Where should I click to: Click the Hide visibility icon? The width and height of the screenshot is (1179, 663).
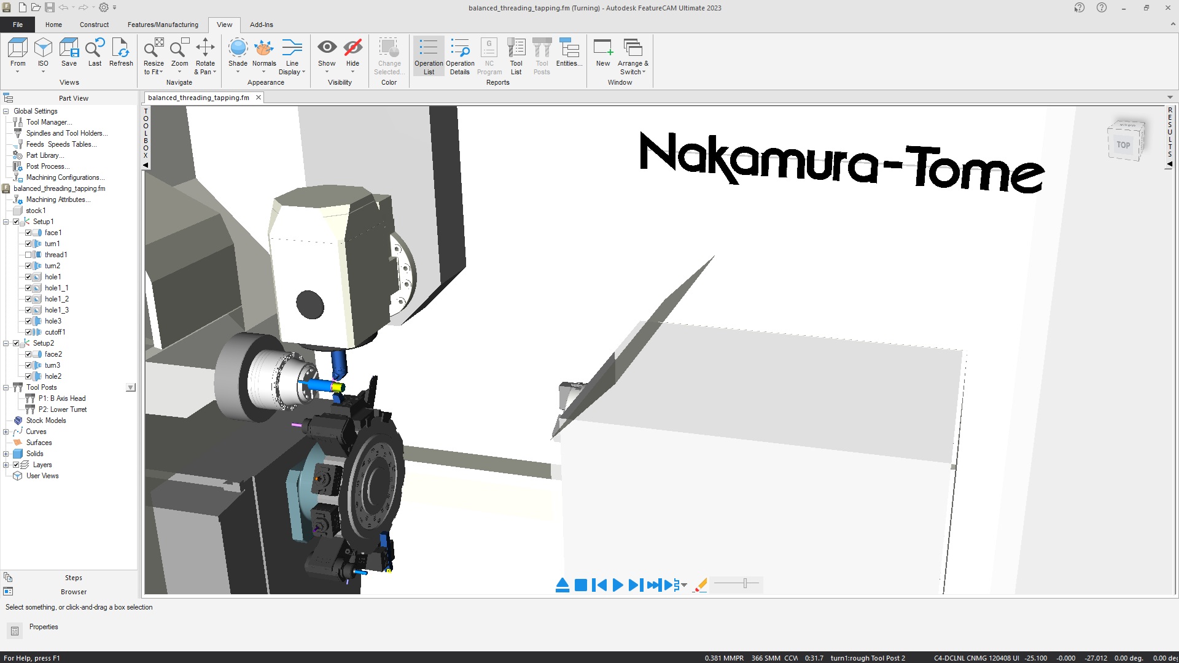click(x=352, y=49)
